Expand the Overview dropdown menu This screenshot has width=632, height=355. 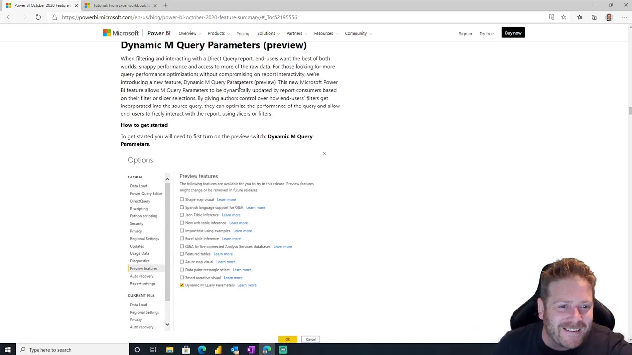pos(189,33)
